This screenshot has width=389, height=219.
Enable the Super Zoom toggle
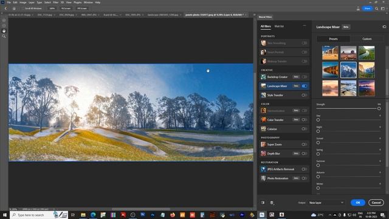coord(305,144)
